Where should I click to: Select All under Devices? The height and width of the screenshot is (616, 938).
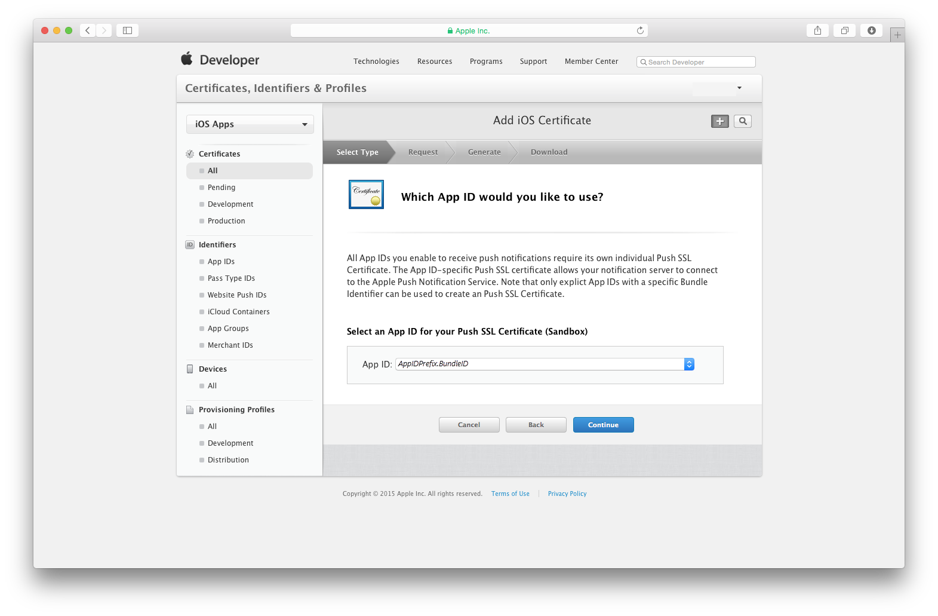[212, 386]
